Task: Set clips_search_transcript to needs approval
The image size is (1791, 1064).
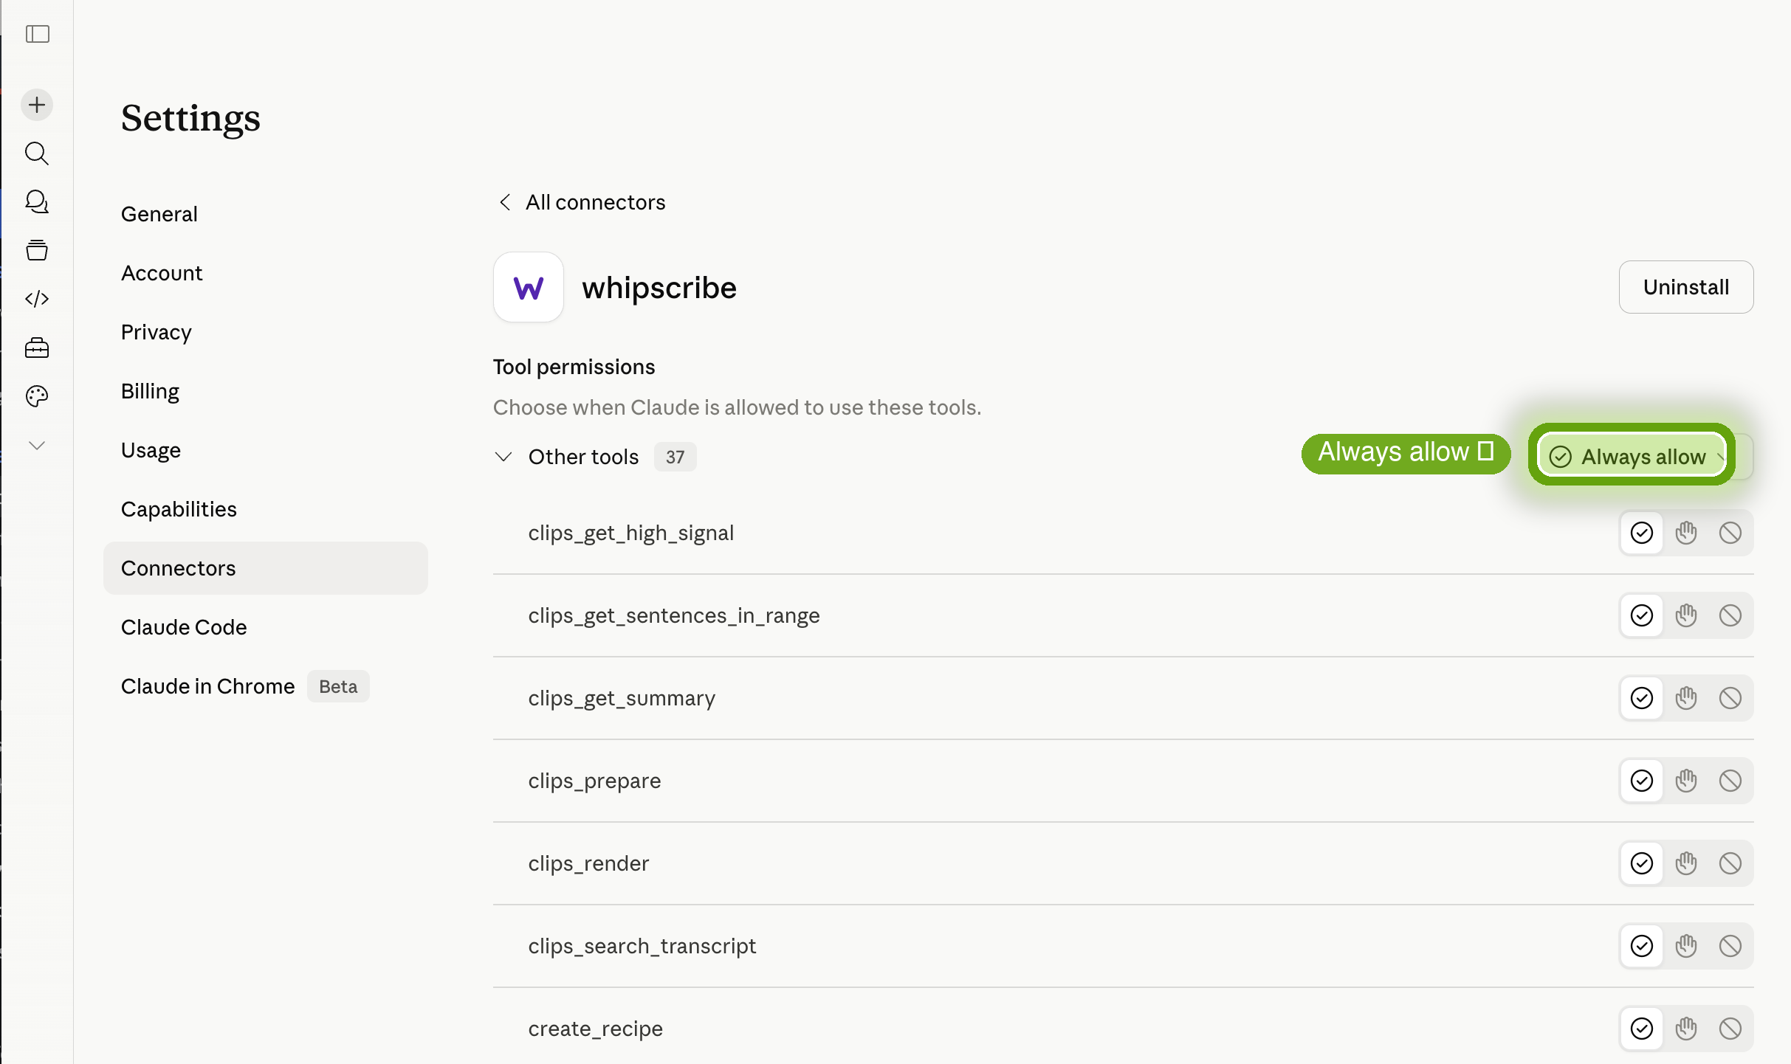Action: click(1686, 946)
